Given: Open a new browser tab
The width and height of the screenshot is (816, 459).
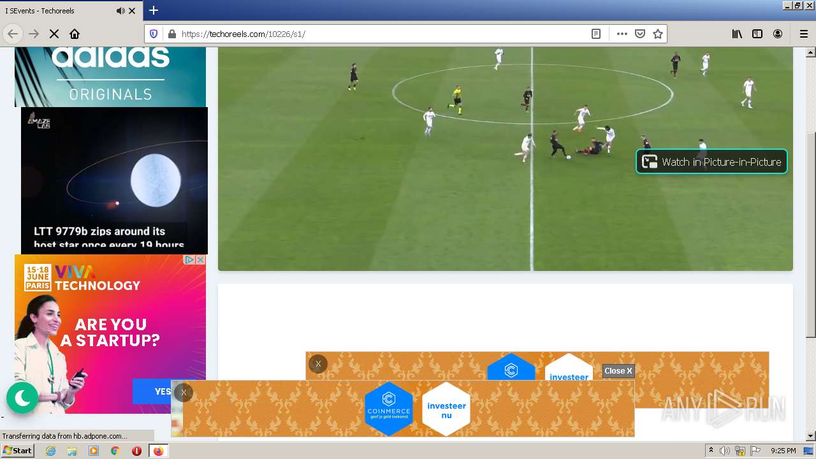Looking at the screenshot, I should click(154, 10).
